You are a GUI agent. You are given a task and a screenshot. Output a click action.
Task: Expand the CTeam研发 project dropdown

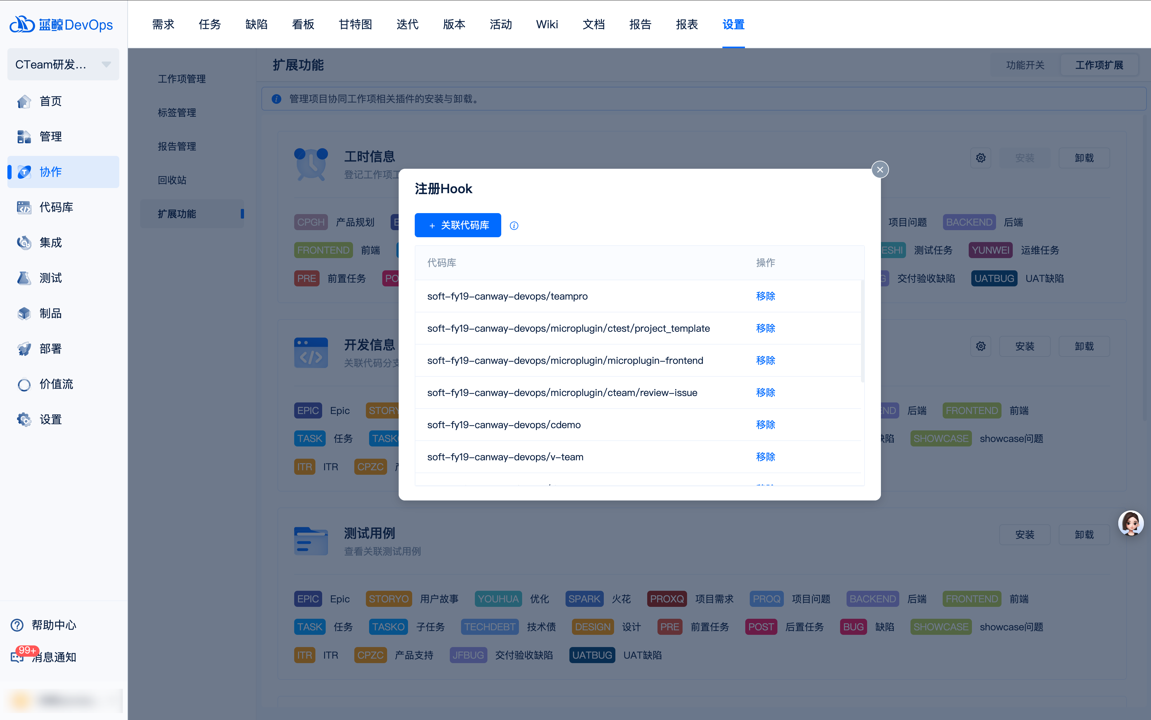point(63,64)
